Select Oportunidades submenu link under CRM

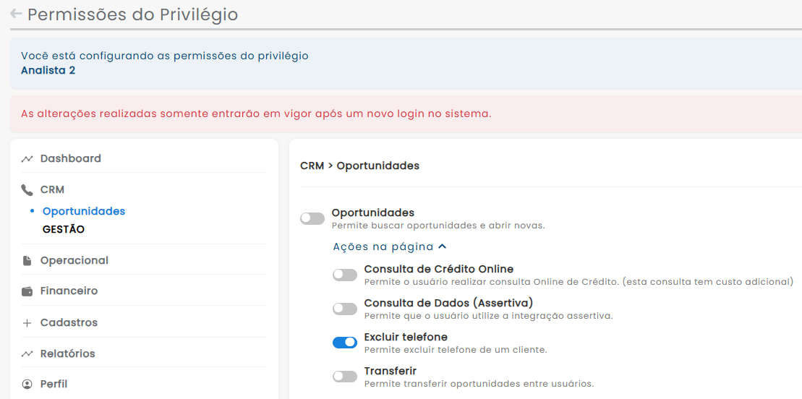pos(84,211)
